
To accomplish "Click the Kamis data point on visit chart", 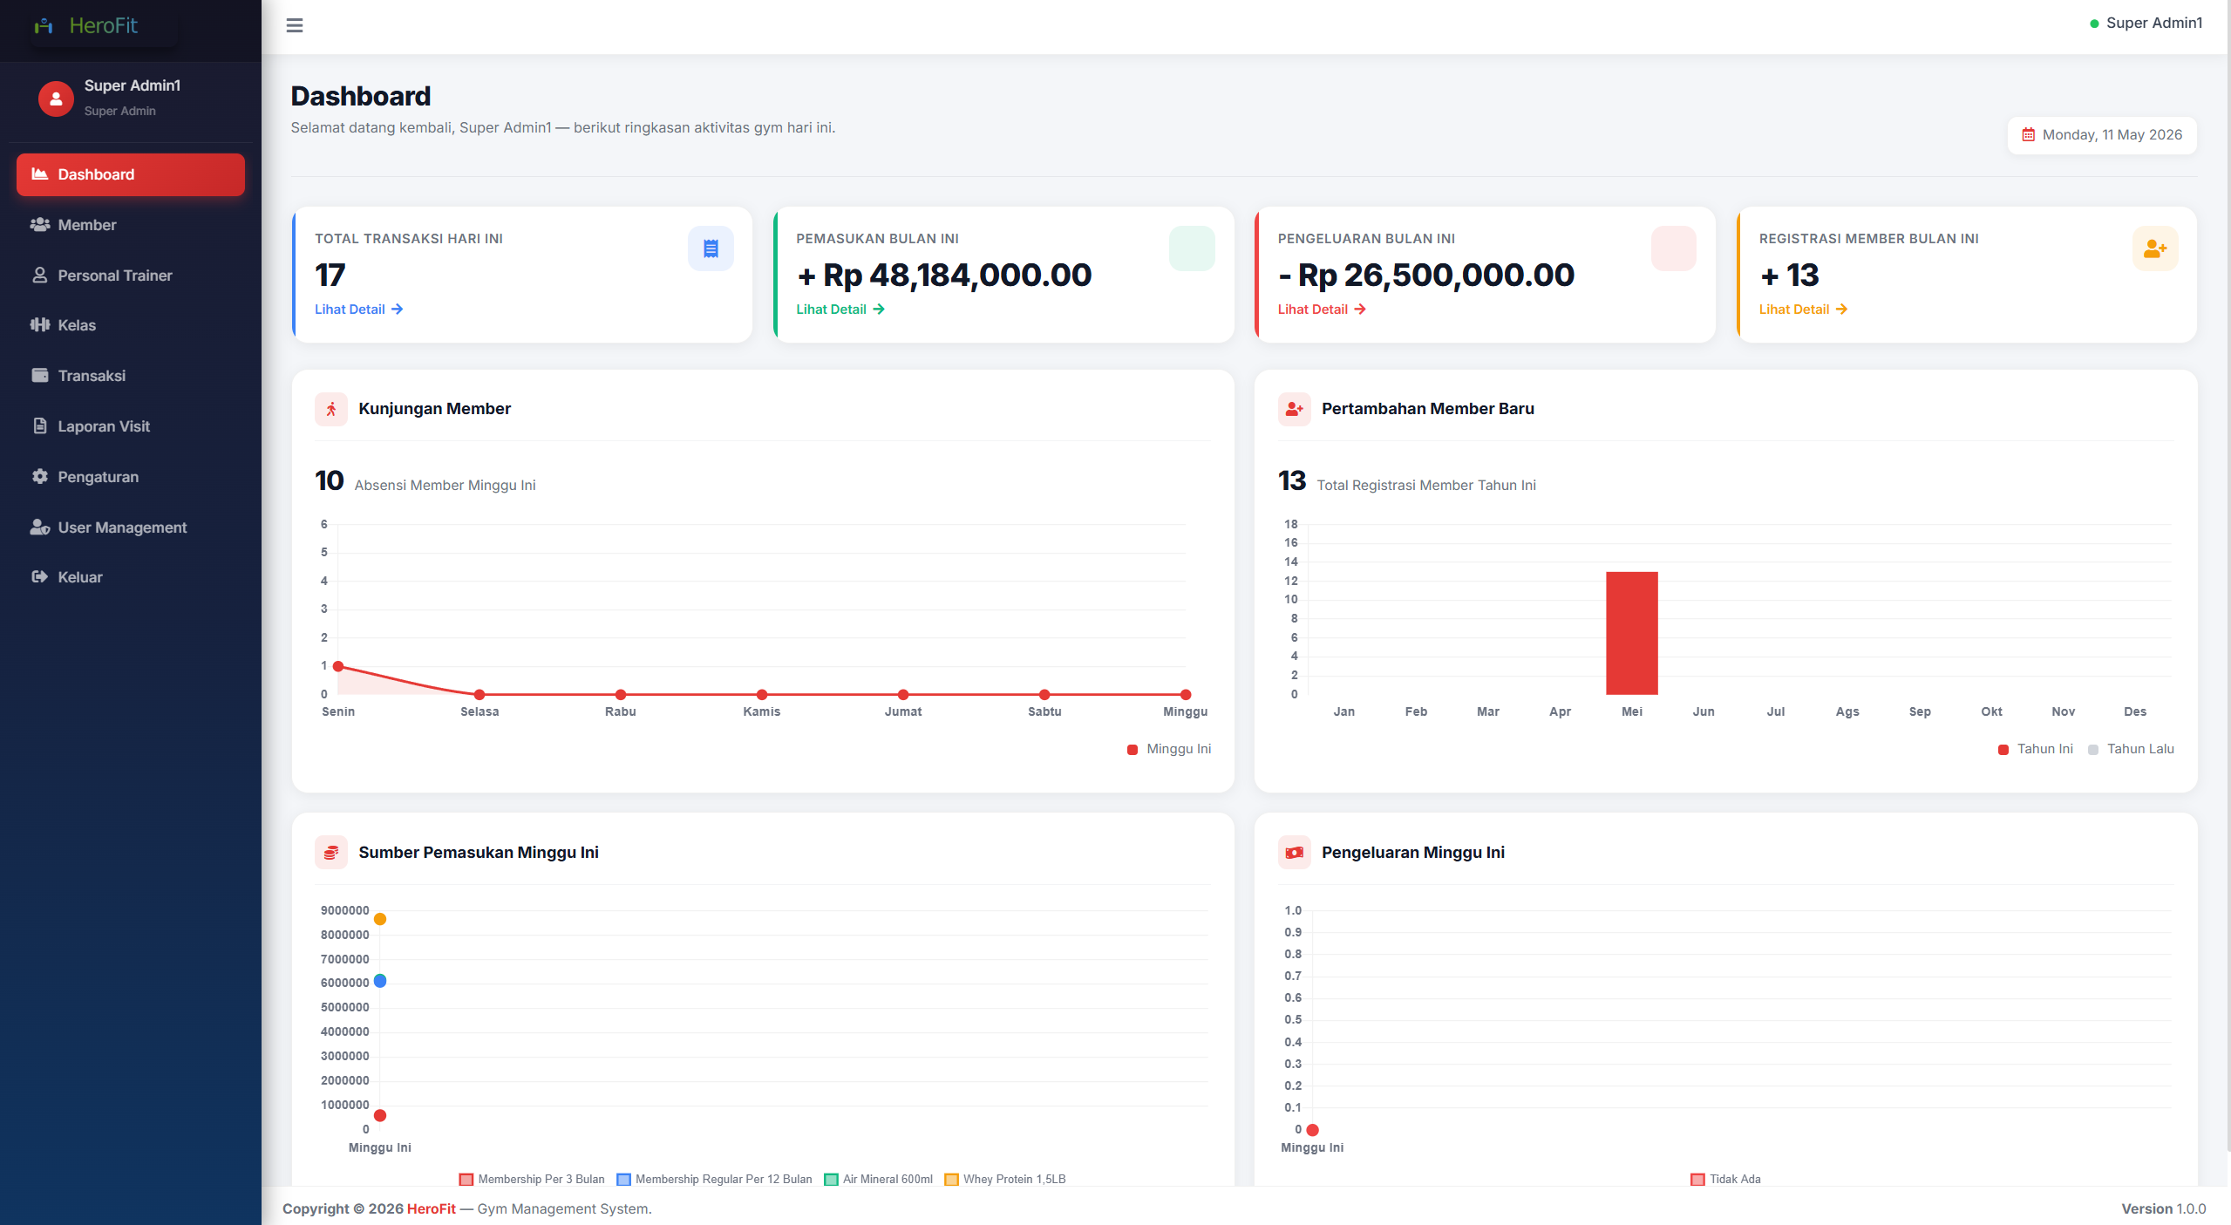I will pyautogui.click(x=762, y=695).
